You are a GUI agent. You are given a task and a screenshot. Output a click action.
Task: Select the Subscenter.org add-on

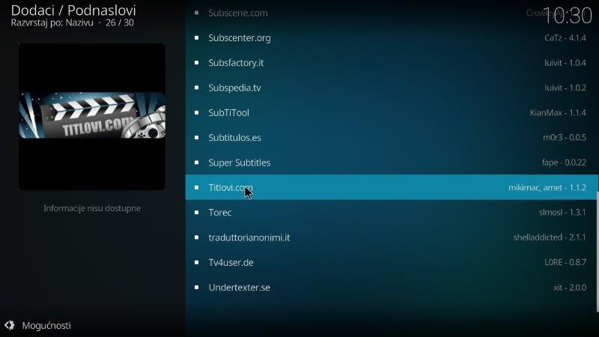[x=392, y=38]
